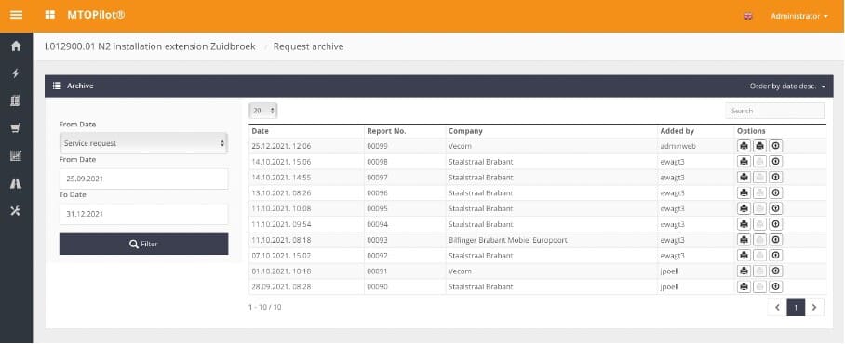Screen dimensions: 845x344
Task: Click the chart sidebar icon
Action: [x=16, y=156]
